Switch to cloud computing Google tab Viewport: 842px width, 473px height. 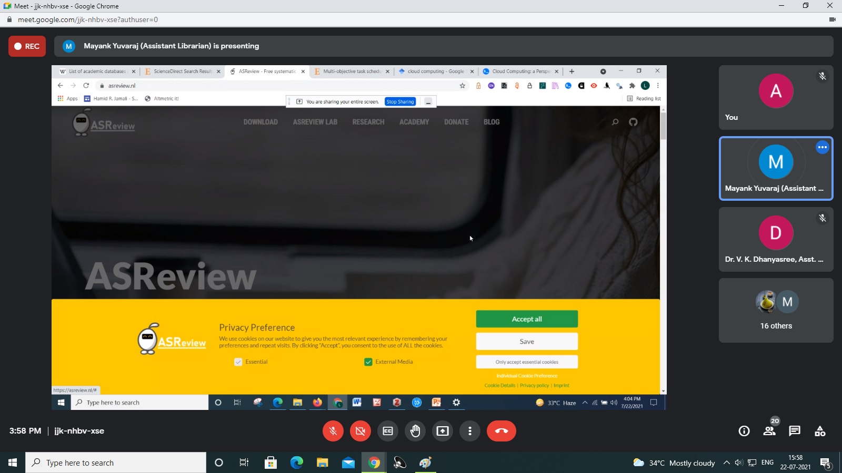click(x=436, y=71)
